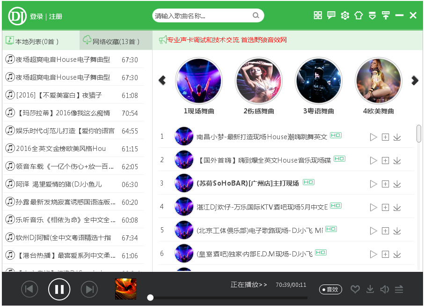Pause playback with the pause button

pyautogui.click(x=59, y=289)
